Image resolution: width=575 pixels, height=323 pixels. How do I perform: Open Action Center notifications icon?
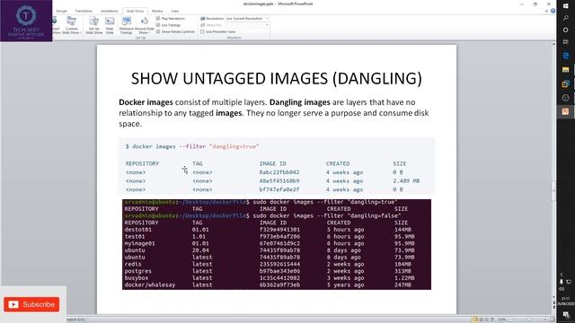pos(566,315)
